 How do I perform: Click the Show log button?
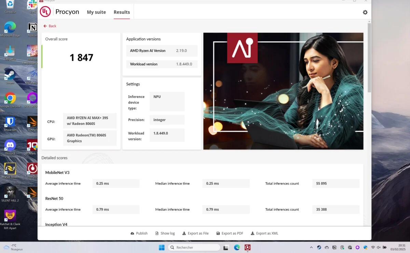[x=165, y=233]
